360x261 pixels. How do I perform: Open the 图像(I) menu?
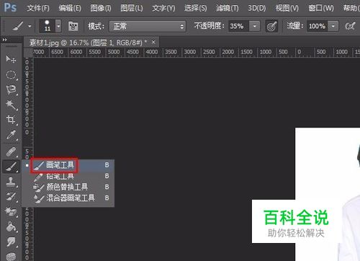101,8
